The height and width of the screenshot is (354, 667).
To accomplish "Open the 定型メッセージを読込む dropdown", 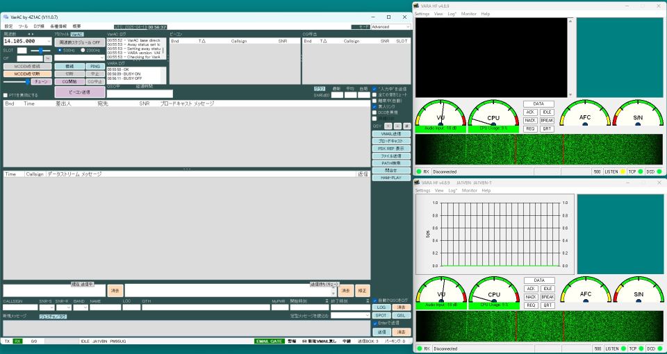I will (x=367, y=315).
